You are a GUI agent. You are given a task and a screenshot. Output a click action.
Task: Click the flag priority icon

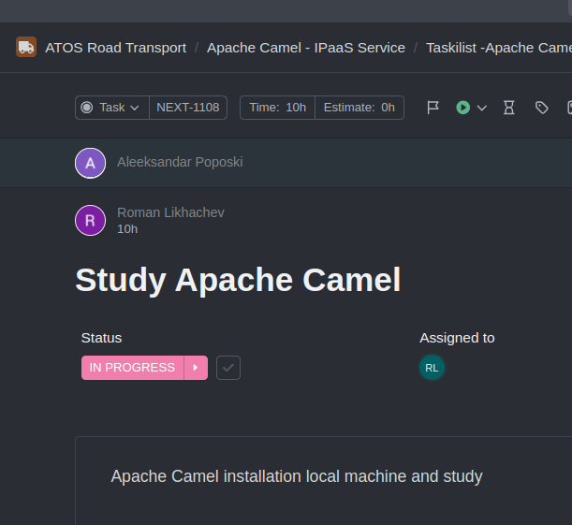pyautogui.click(x=433, y=108)
